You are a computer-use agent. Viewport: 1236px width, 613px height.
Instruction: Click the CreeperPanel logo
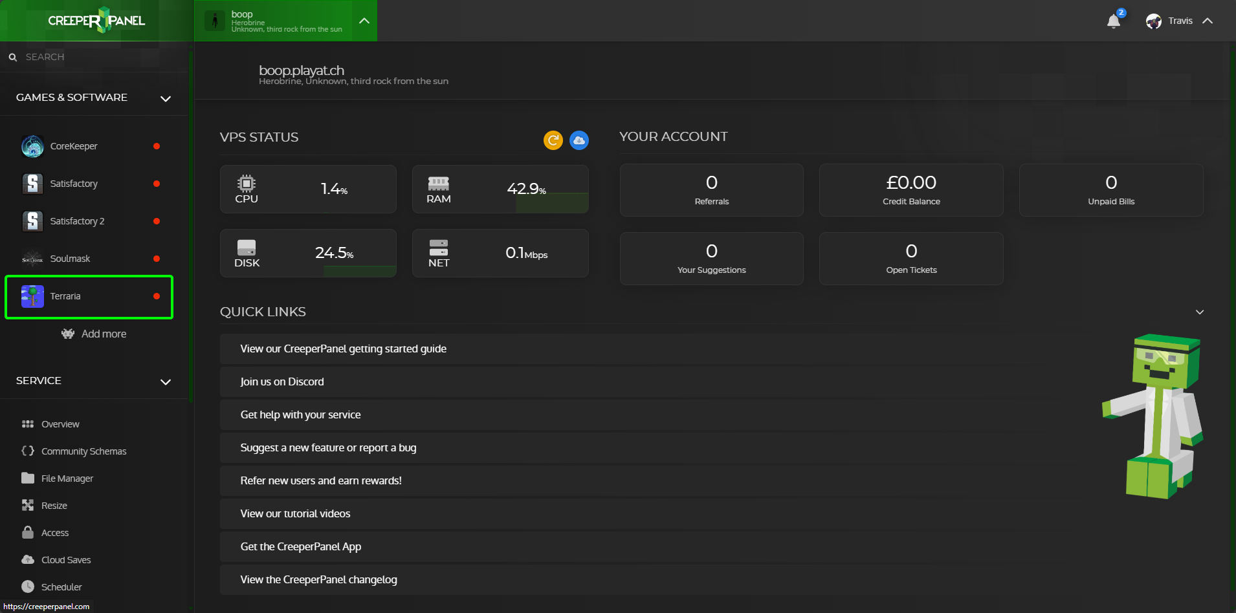pyautogui.click(x=96, y=20)
